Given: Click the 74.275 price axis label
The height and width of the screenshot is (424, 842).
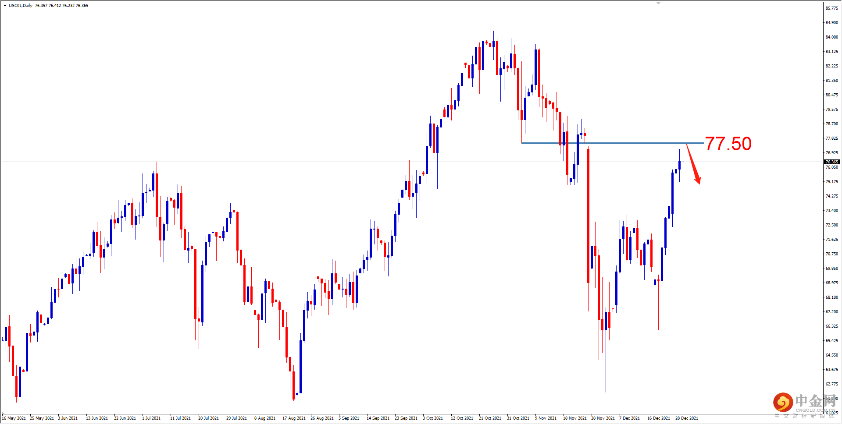Looking at the screenshot, I should click(x=832, y=196).
